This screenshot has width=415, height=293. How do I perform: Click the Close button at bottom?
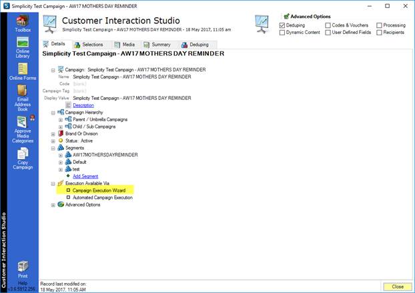point(398,286)
